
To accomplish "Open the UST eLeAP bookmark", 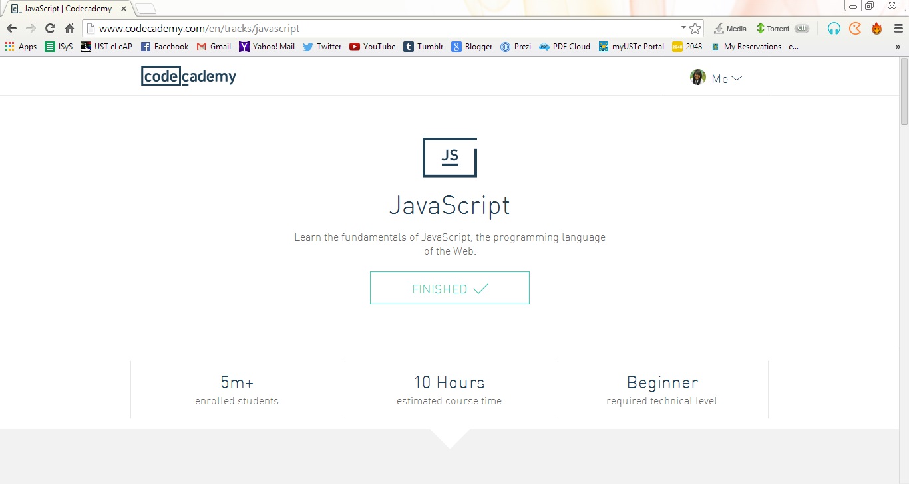I will tap(106, 47).
